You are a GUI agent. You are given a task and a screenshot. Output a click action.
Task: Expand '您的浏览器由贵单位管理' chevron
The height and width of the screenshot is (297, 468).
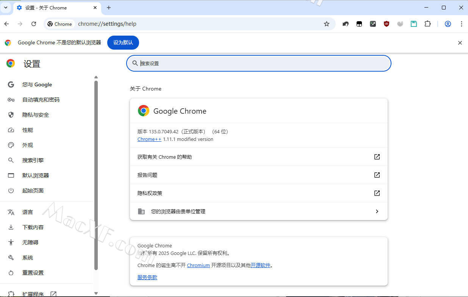pos(377,211)
